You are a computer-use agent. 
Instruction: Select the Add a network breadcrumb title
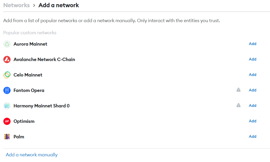click(x=58, y=5)
